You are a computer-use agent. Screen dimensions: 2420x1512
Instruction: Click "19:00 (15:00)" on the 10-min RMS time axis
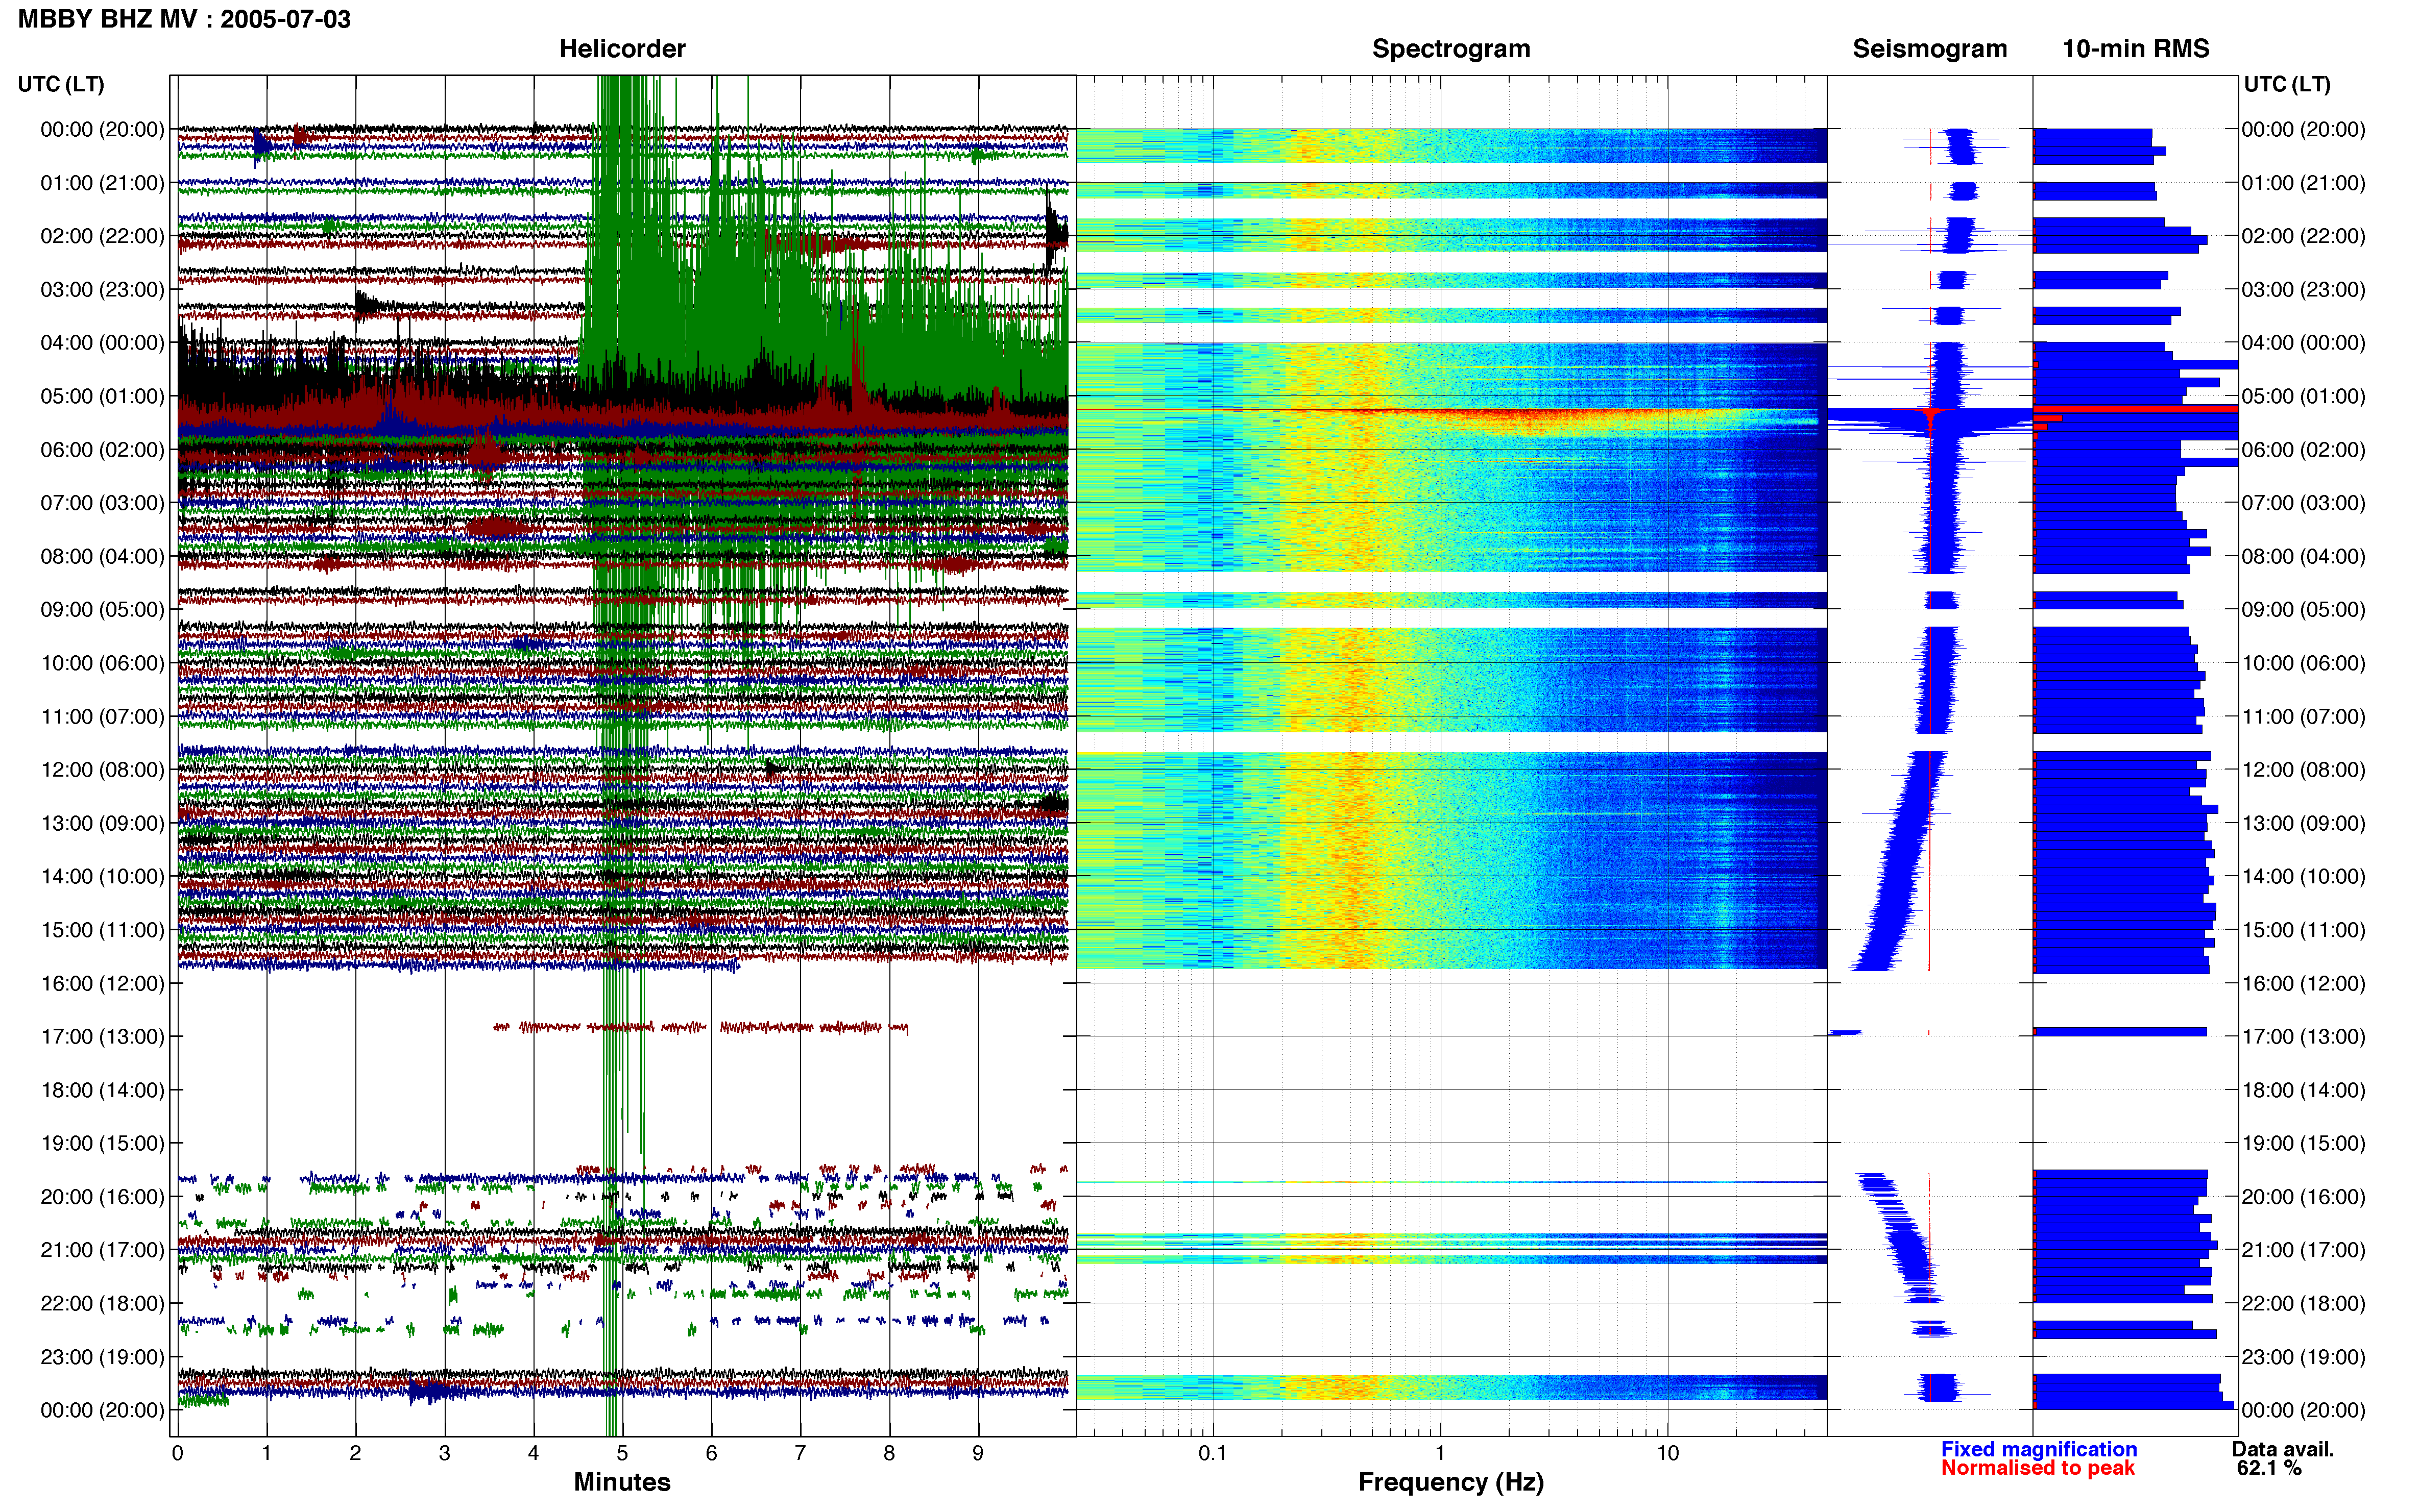coord(2303,1143)
